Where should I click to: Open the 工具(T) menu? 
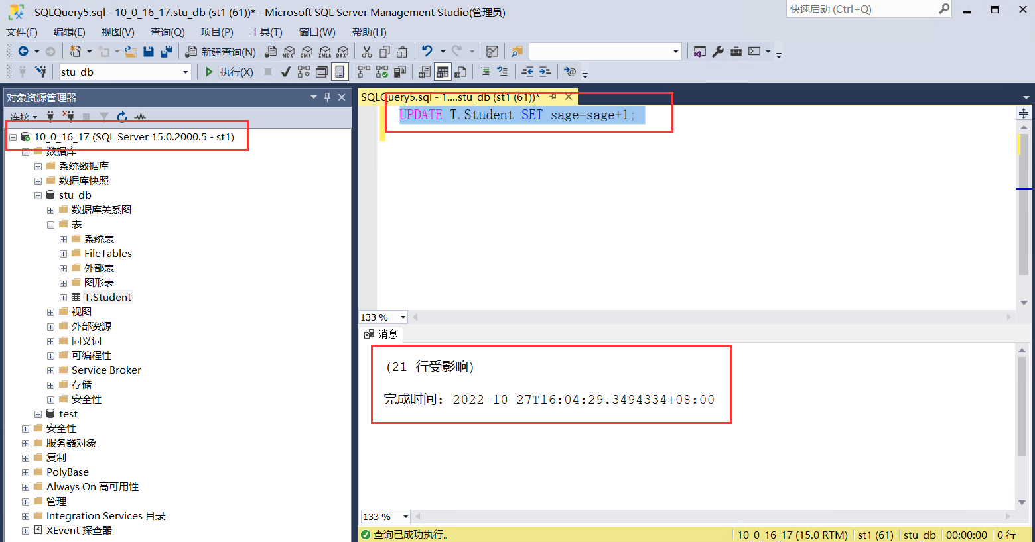[266, 32]
